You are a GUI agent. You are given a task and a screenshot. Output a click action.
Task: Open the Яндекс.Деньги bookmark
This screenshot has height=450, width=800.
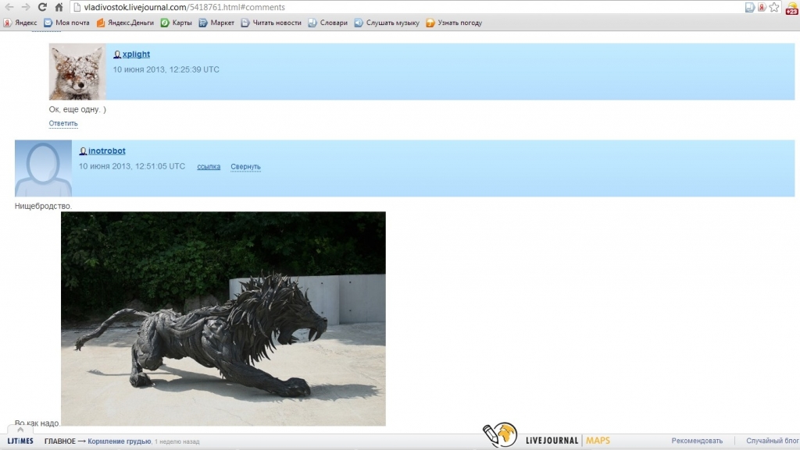(125, 23)
